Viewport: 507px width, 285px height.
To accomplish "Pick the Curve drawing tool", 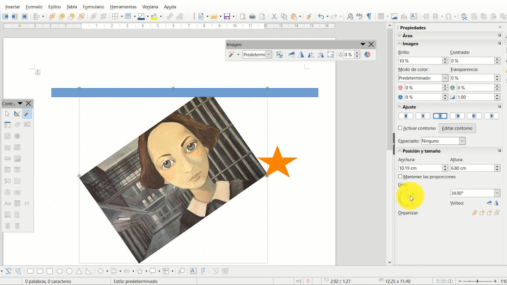I will coord(8,271).
